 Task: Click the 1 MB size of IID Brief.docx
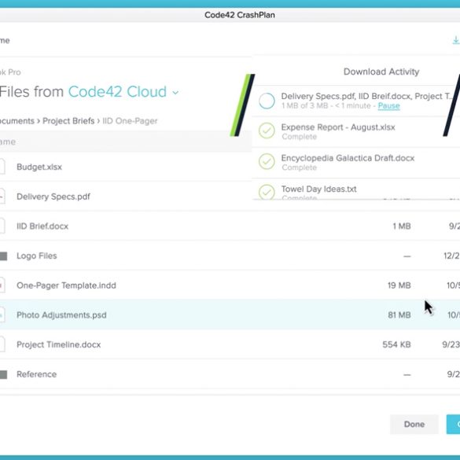click(x=402, y=226)
